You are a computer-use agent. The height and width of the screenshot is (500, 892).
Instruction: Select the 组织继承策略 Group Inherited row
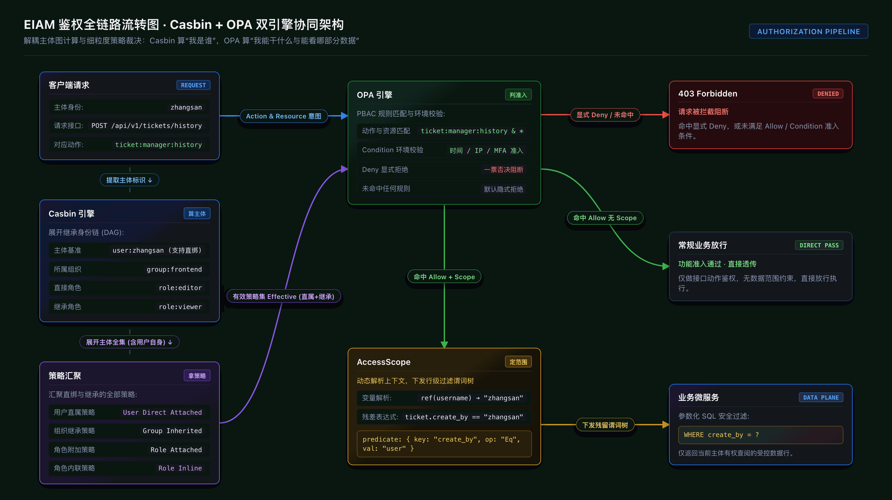pos(129,431)
